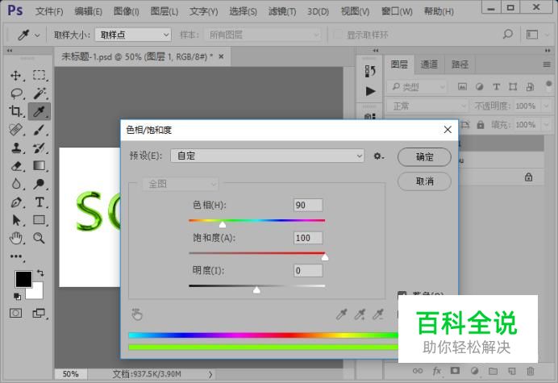Image resolution: width=558 pixels, height=383 pixels.
Task: Select first eyedropper in Hue/Saturation dialog
Action: (341, 314)
